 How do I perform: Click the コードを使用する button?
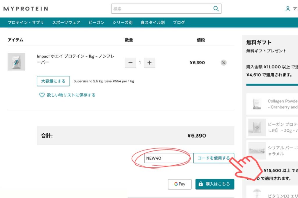(x=214, y=158)
